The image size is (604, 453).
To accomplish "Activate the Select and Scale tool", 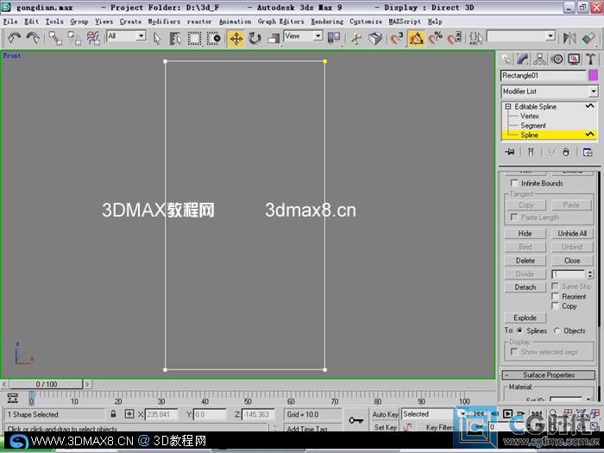I will (274, 39).
